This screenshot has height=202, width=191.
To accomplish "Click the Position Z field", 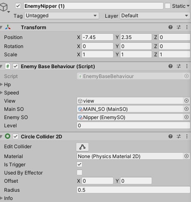I will (x=175, y=37).
